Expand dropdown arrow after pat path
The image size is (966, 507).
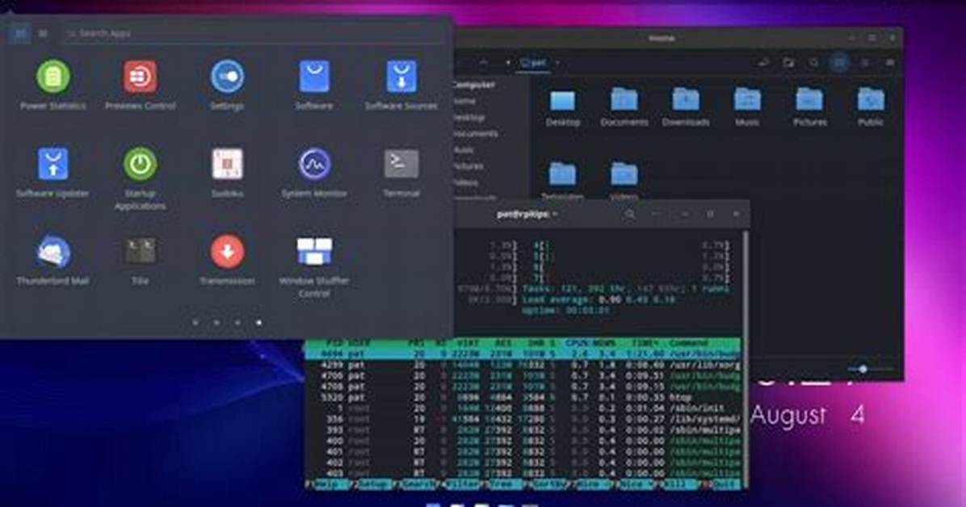557,62
